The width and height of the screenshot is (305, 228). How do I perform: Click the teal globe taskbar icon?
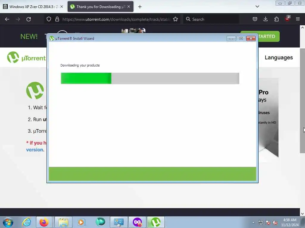[100, 222]
